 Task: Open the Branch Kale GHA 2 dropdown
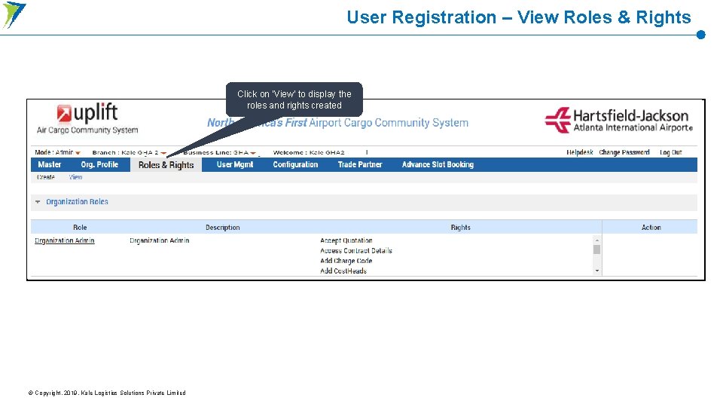163,153
